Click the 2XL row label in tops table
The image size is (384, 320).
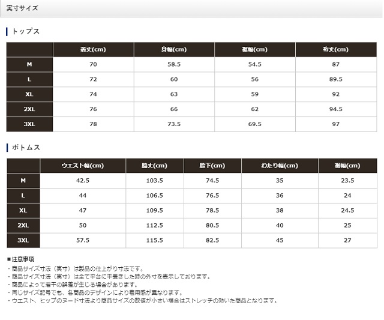coord(29,109)
